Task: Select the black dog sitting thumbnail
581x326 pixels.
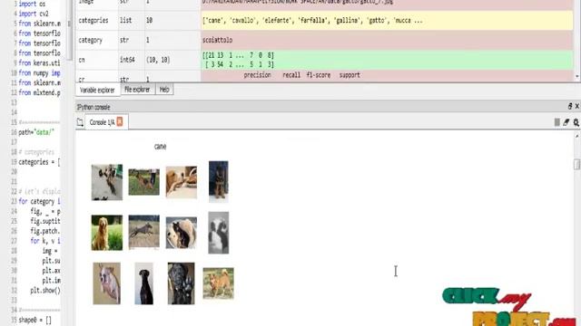Action: point(143,283)
